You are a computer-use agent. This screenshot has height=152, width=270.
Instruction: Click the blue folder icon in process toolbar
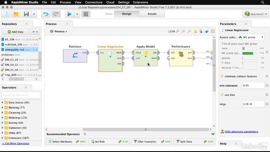pos(207,31)
